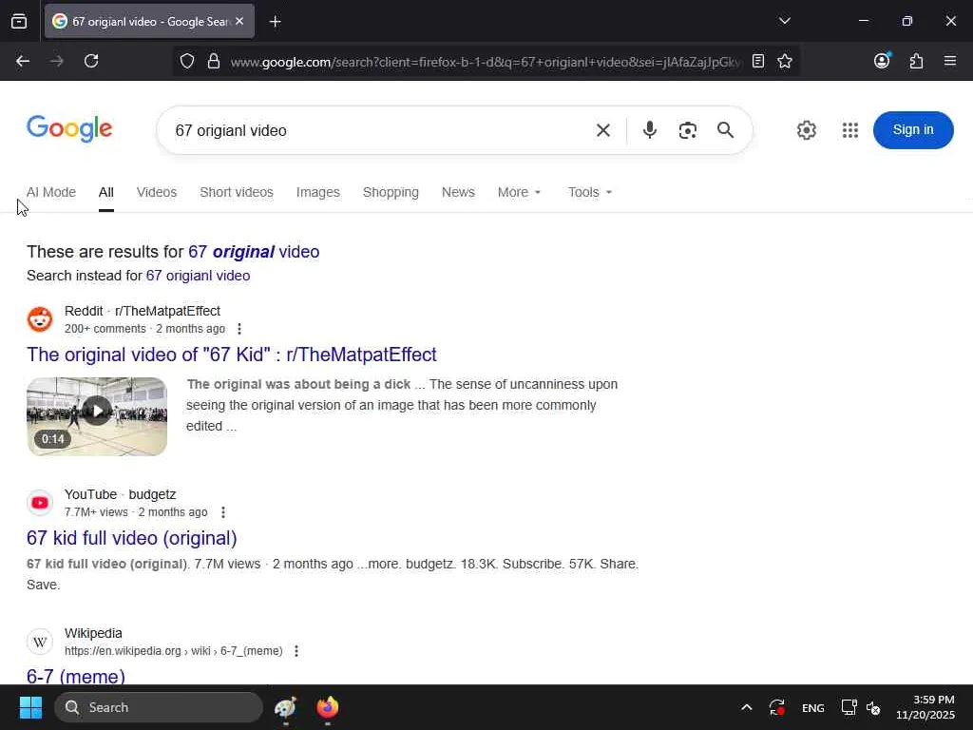973x730 pixels.
Task: Bookmark this page with star icon
Action: tap(784, 61)
